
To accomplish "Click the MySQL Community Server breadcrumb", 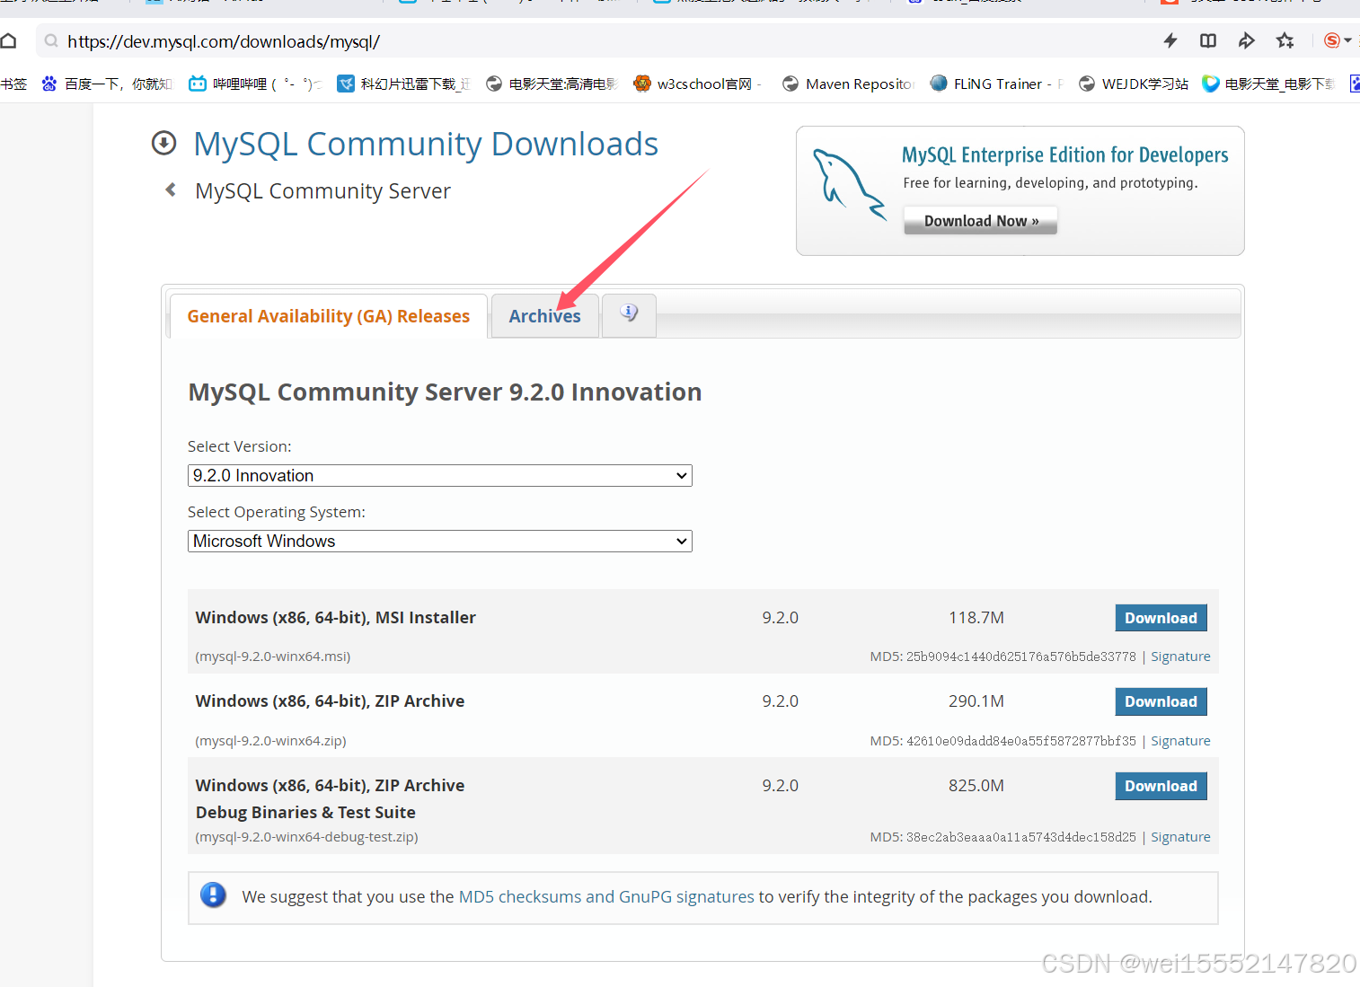I will (x=322, y=191).
